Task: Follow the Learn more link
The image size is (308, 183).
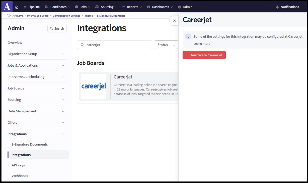Action: 202,44
